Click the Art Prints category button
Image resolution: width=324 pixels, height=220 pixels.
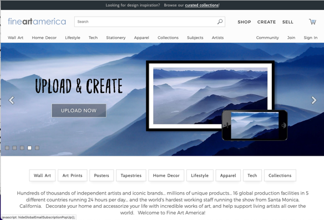click(x=72, y=176)
